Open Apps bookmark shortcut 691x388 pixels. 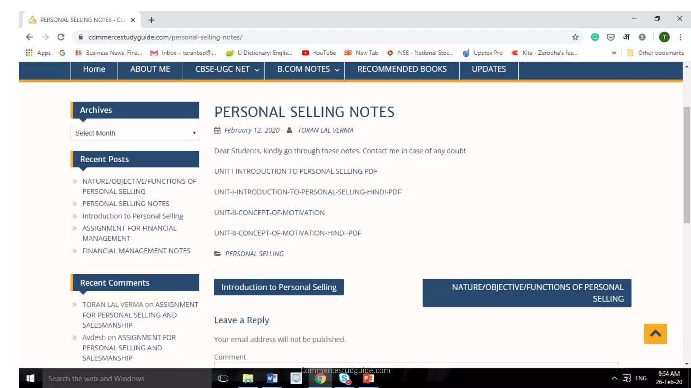pyautogui.click(x=38, y=53)
